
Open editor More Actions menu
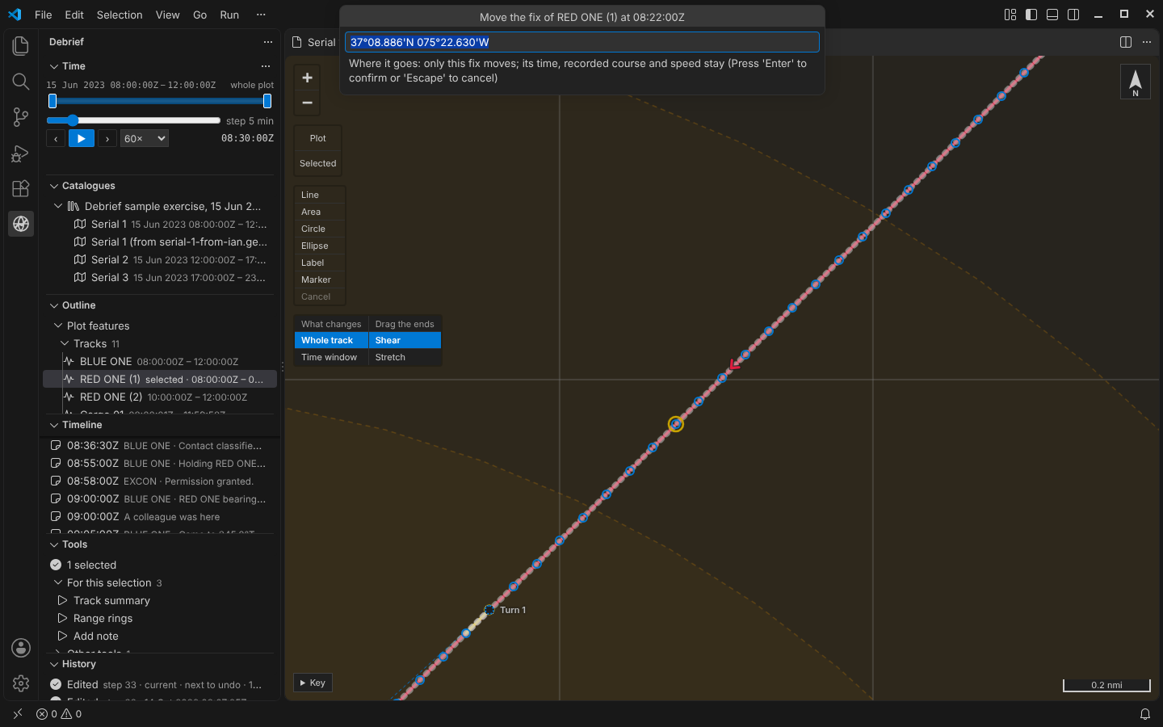pyautogui.click(x=1147, y=42)
